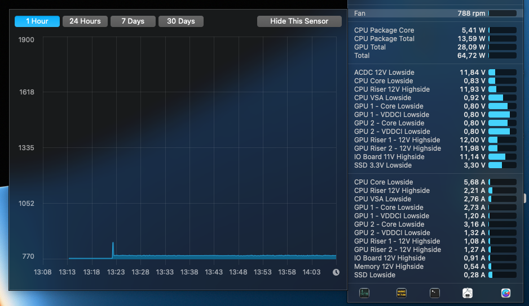Select GPU 1 - Core Lowside 0,80 V row
Screen dimensions: 529x306
[435, 106]
